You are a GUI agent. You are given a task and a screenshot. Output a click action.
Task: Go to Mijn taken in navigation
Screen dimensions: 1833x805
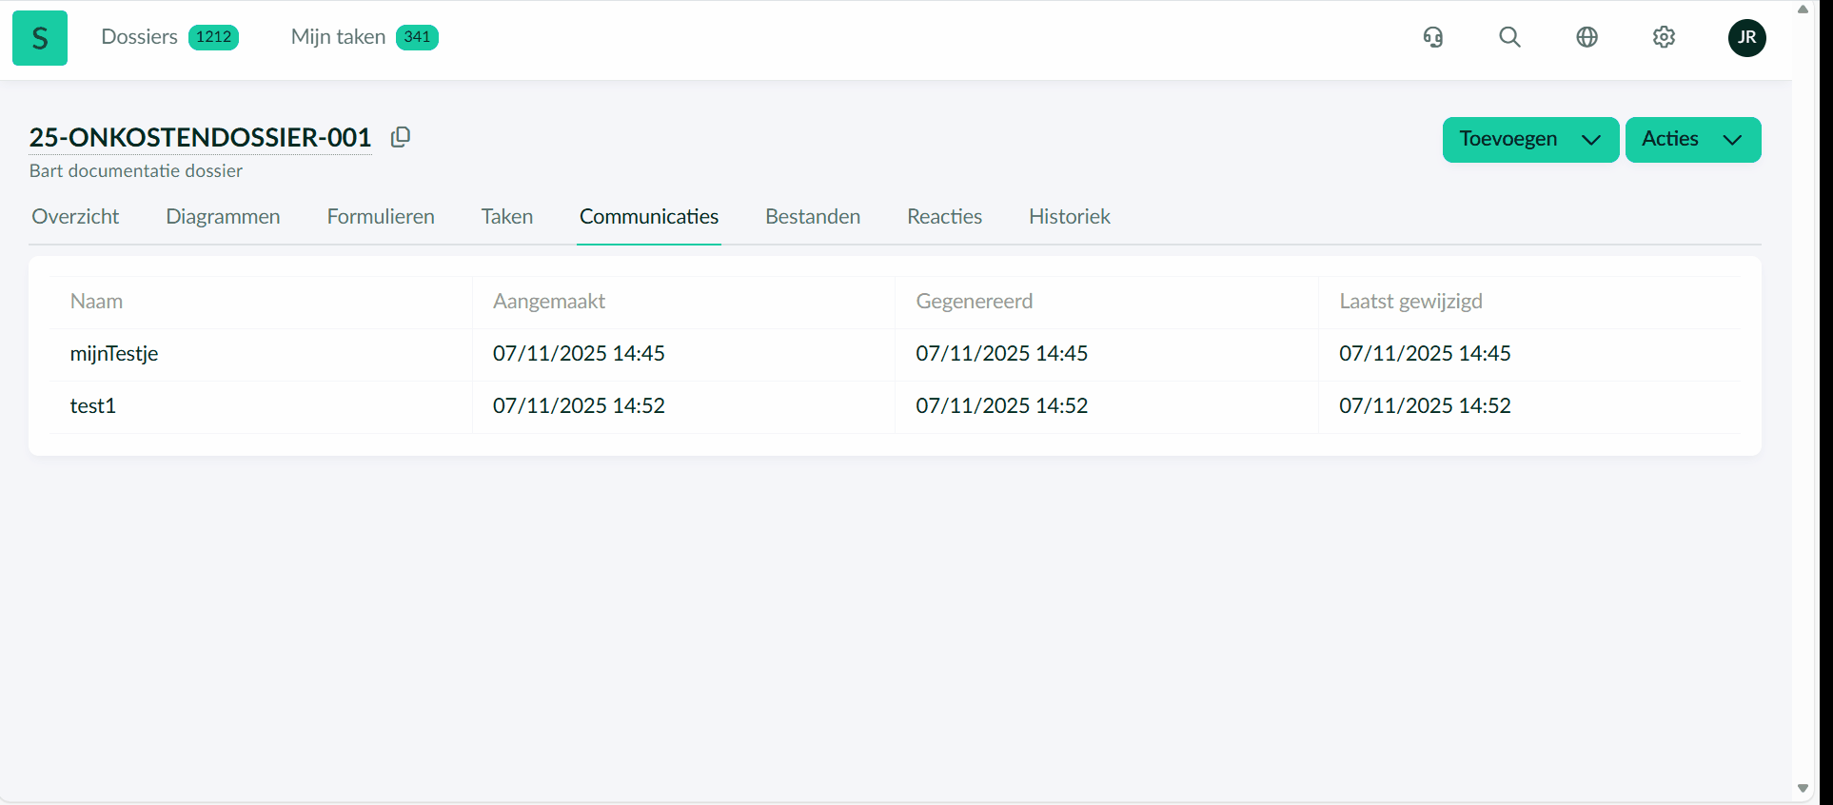click(x=338, y=37)
